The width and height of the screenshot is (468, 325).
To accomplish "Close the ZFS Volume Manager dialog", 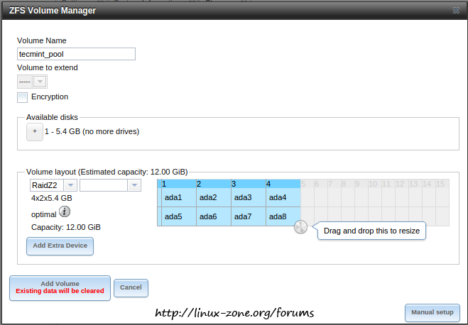I will click(x=455, y=11).
